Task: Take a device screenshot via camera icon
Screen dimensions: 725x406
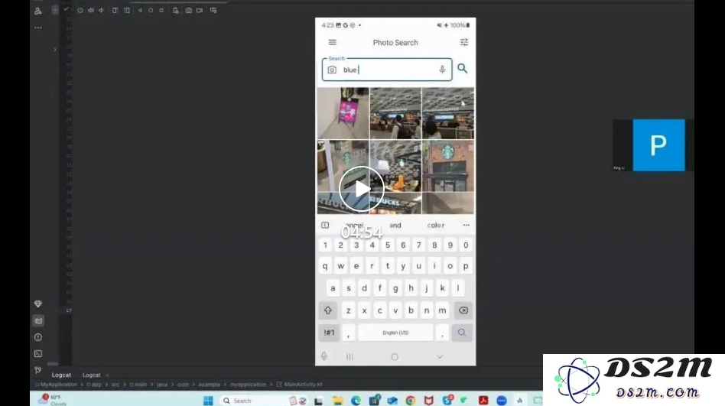Action: (189, 10)
